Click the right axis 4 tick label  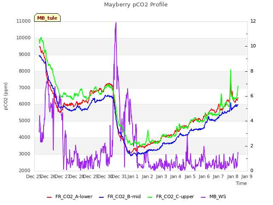[252, 120]
